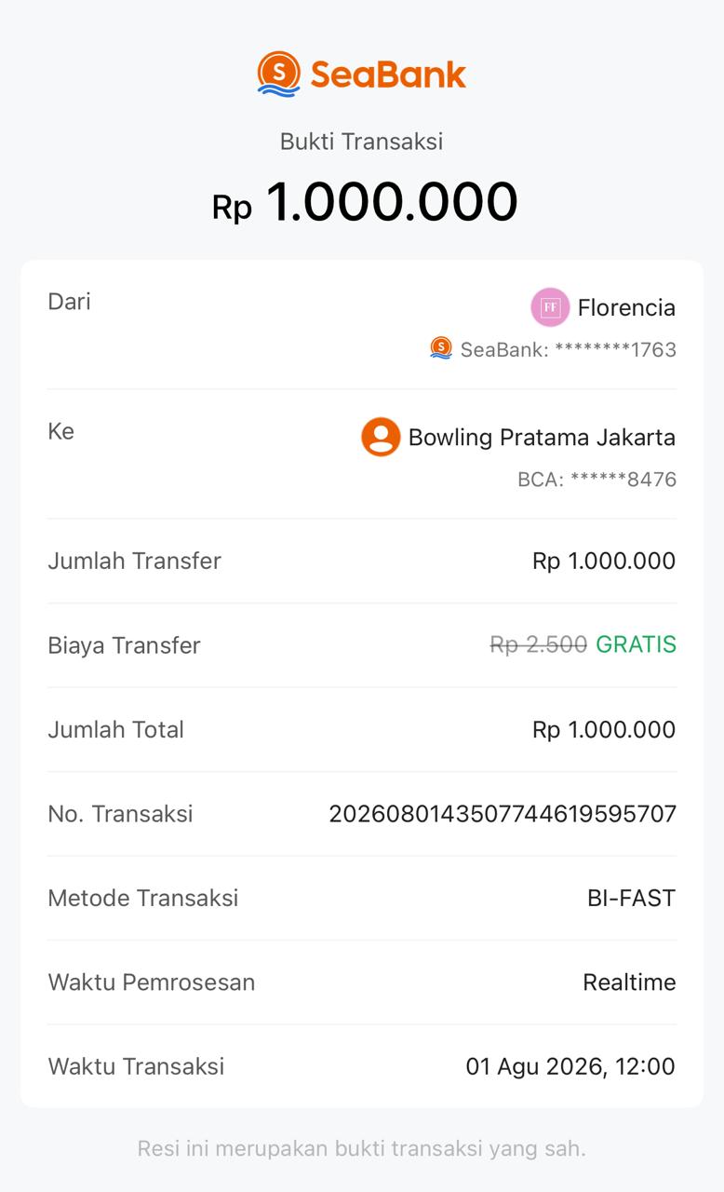Tap the Realtime processing time value
This screenshot has height=1192, width=724.
tap(629, 982)
